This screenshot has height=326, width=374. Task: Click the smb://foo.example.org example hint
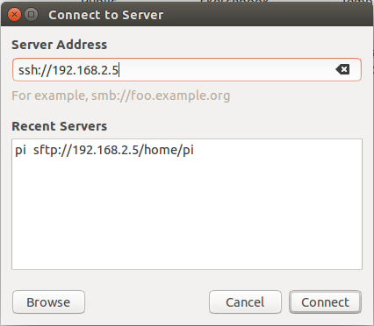pos(161,96)
